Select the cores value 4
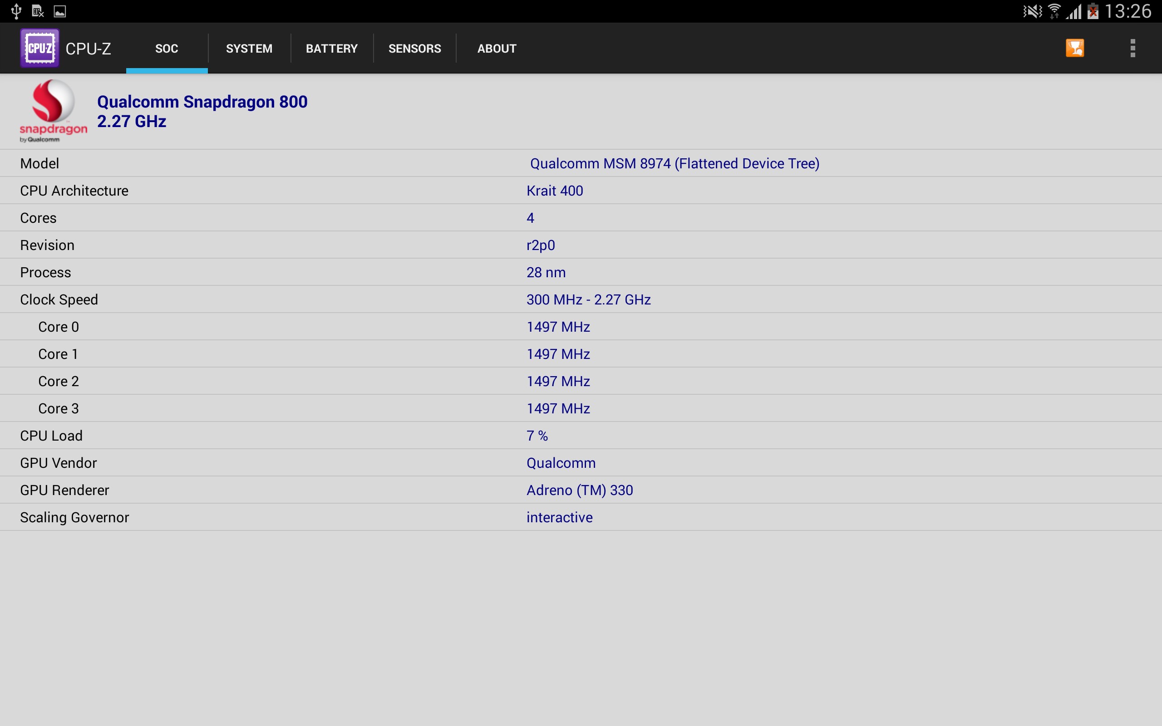Screen dimensions: 1162x726 click(x=530, y=218)
